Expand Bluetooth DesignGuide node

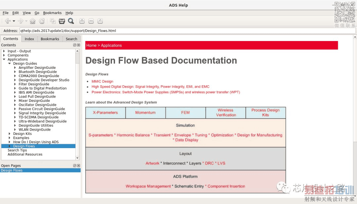pos(15,72)
